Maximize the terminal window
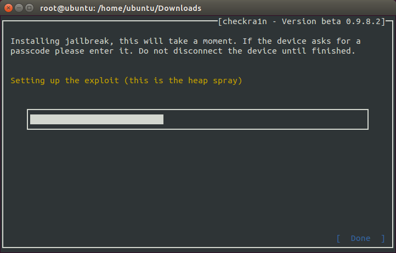 (29, 8)
